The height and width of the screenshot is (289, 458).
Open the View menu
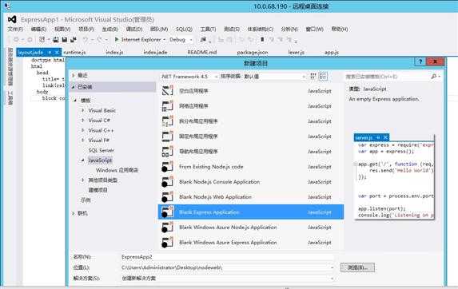tap(62, 29)
